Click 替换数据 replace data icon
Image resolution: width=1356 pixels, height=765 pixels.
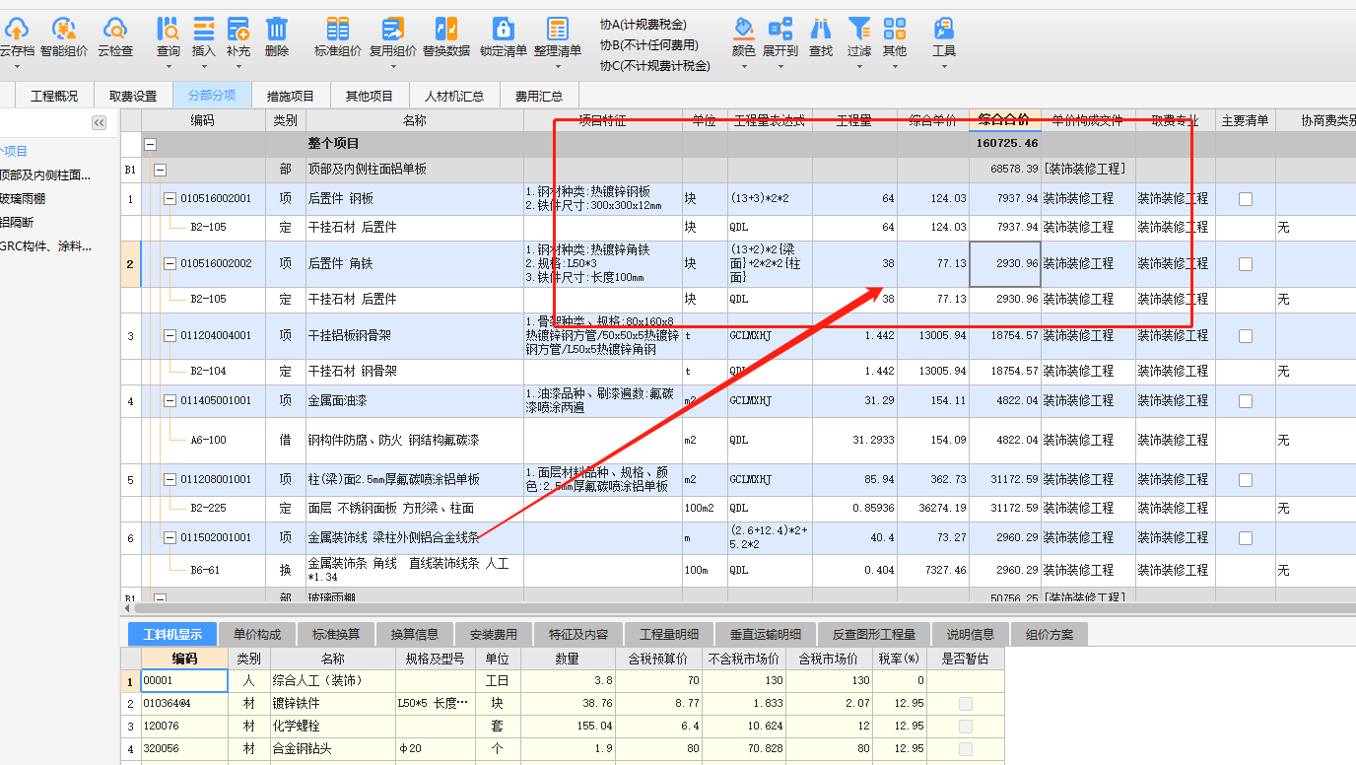[x=446, y=29]
